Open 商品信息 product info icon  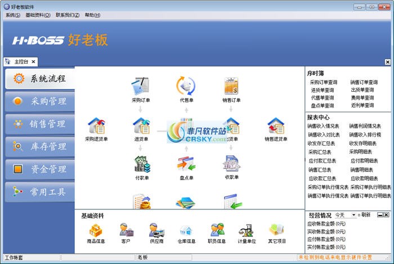pyautogui.click(x=96, y=230)
